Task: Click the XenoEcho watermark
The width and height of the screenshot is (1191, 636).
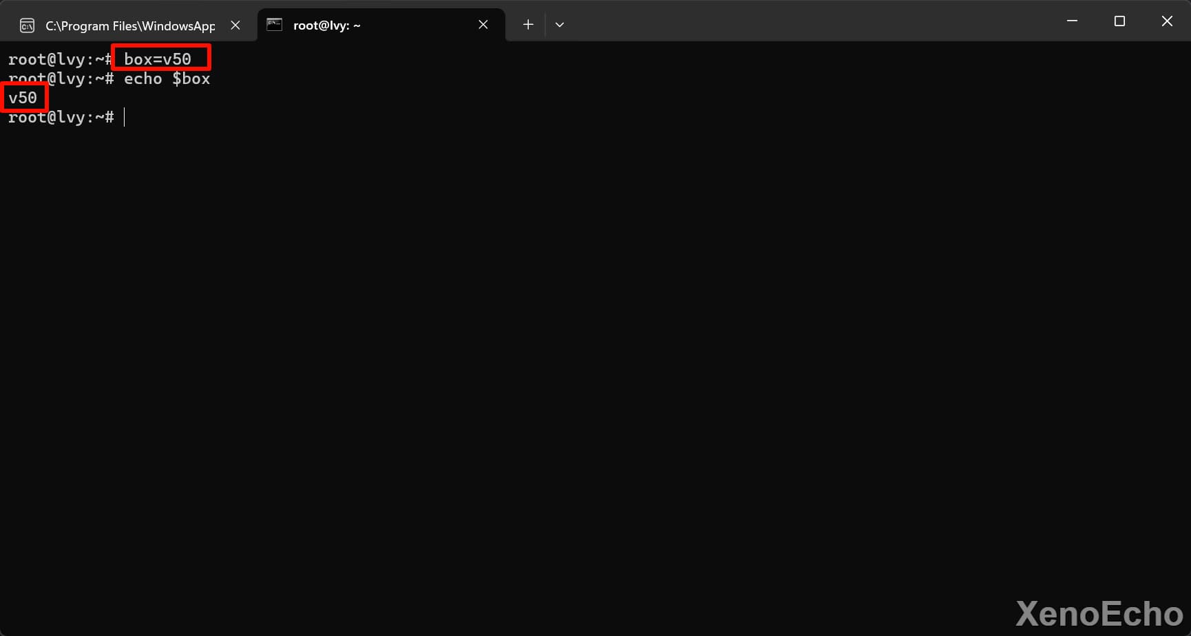Action: 1099,613
